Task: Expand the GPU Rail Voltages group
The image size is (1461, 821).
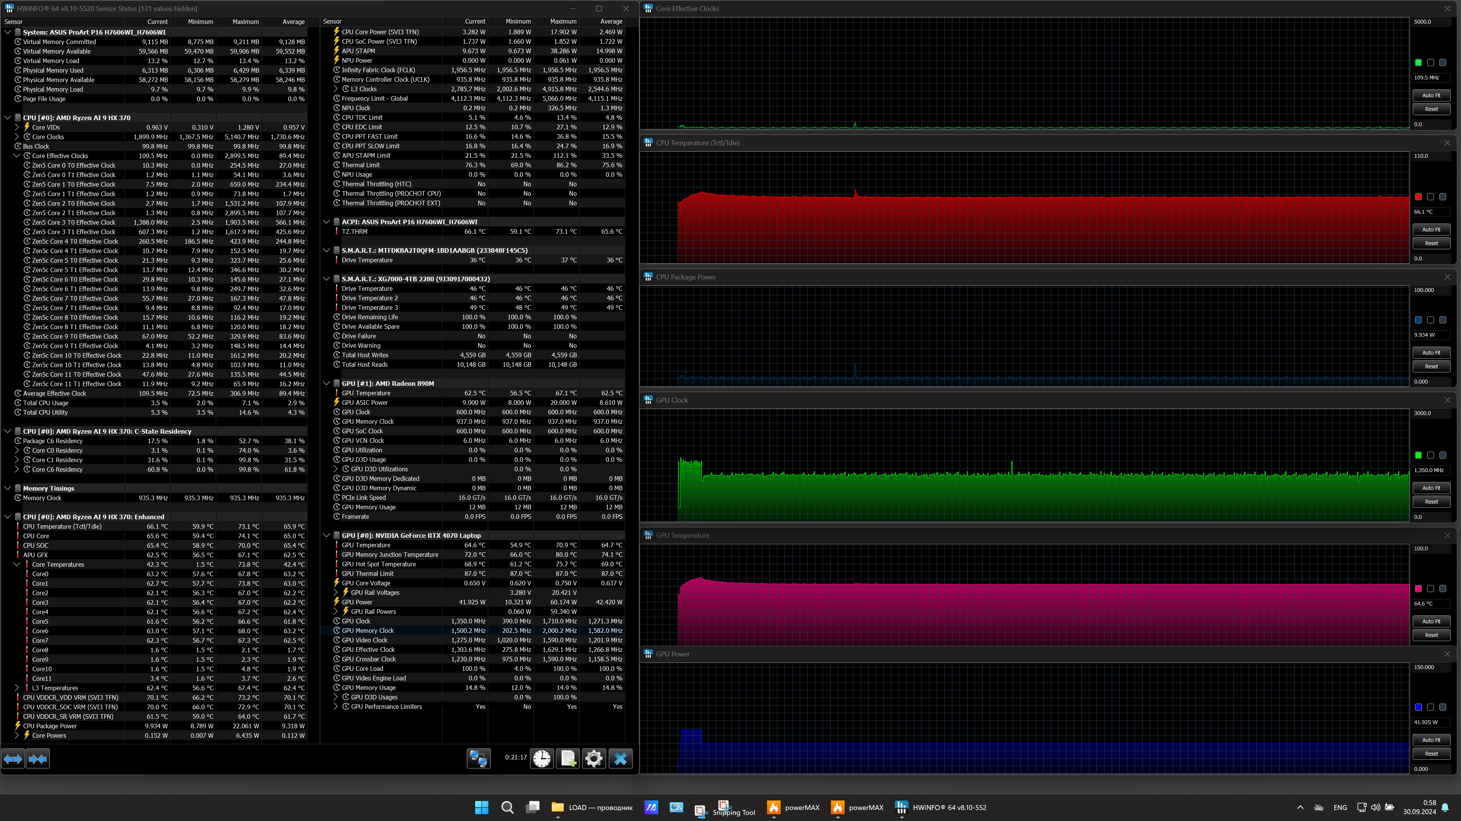Action: [x=336, y=593]
